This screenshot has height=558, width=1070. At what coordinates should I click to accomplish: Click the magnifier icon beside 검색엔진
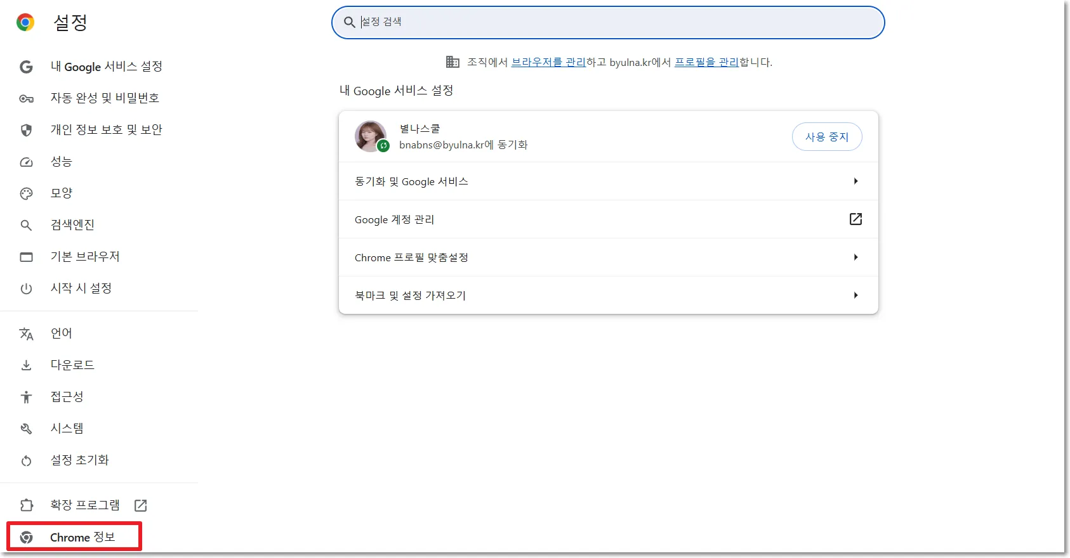(x=26, y=225)
